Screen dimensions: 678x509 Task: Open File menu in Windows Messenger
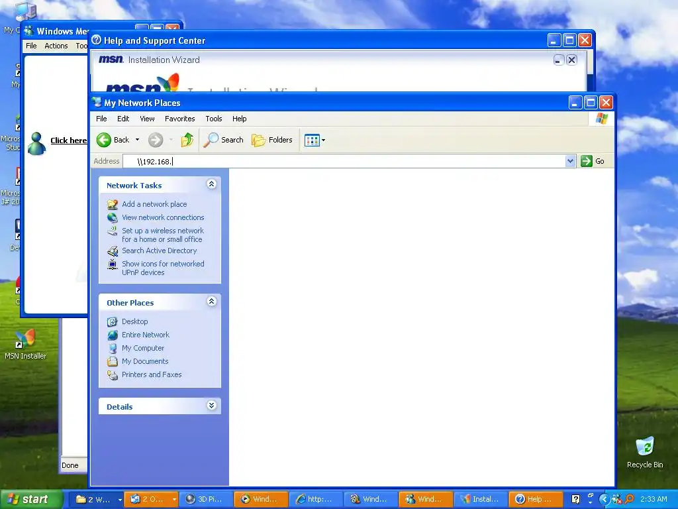tap(31, 46)
